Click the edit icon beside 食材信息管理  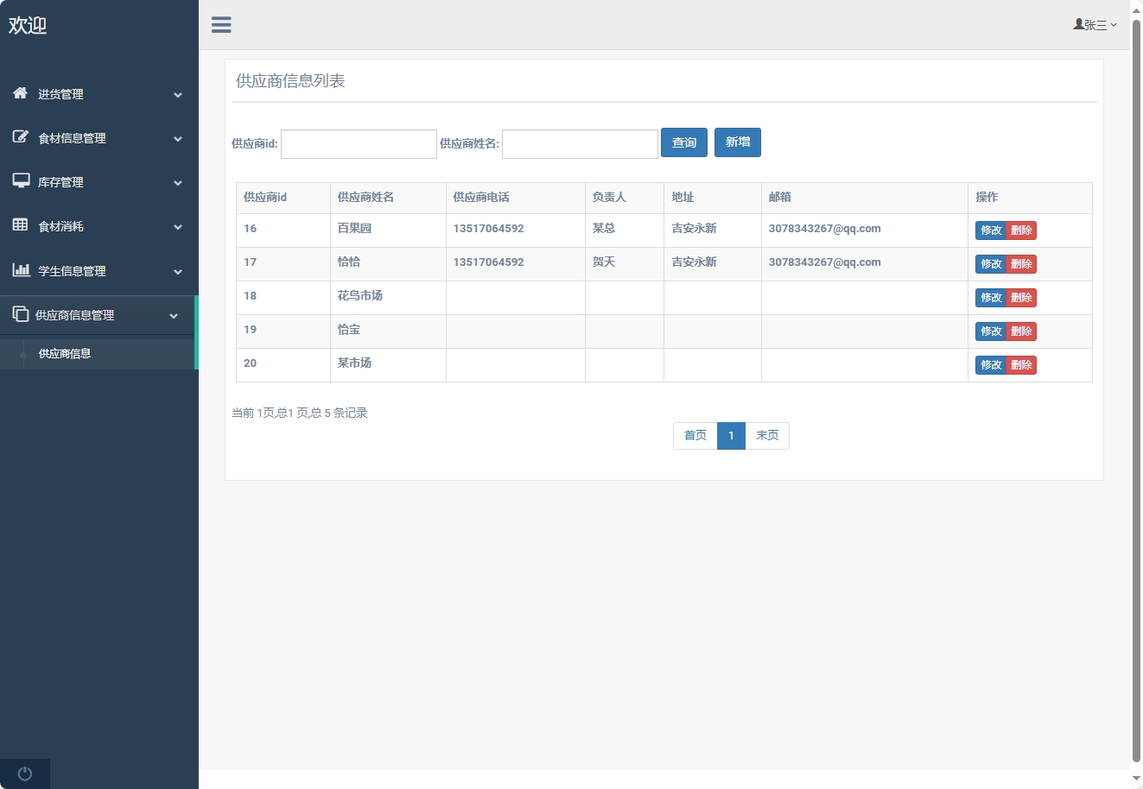pos(20,137)
